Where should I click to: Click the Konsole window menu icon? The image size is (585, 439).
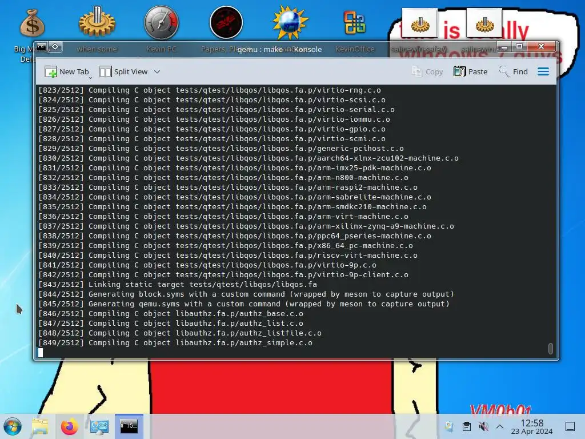point(41,47)
